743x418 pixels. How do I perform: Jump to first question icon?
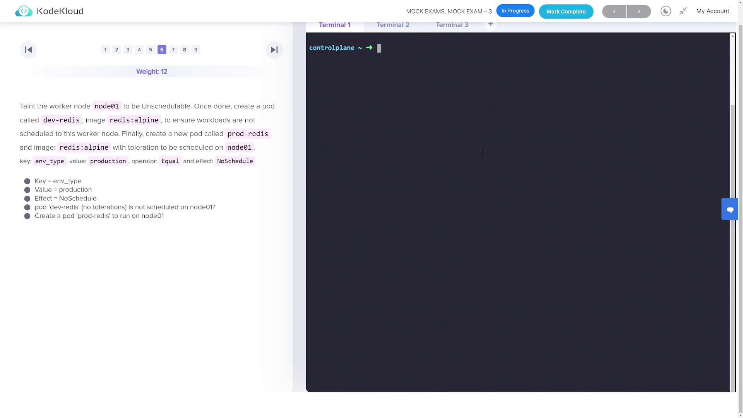point(28,50)
